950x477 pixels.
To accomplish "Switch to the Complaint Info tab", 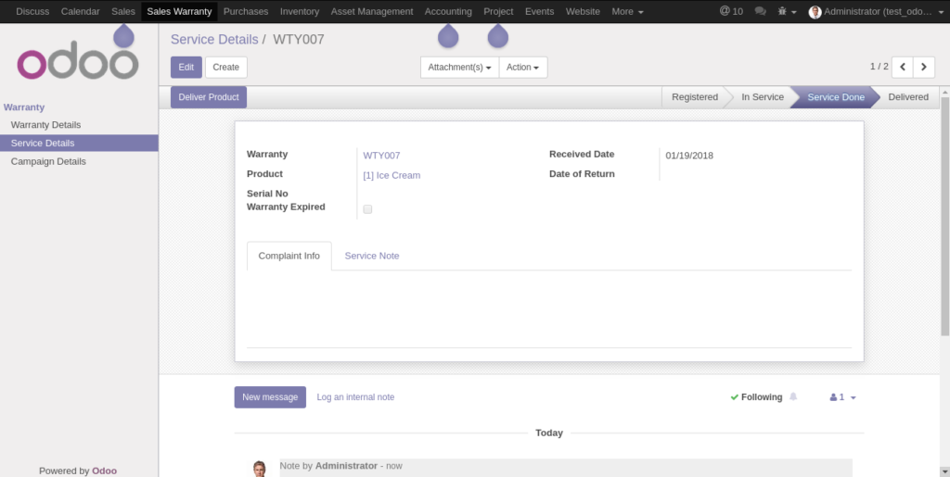I will point(289,256).
